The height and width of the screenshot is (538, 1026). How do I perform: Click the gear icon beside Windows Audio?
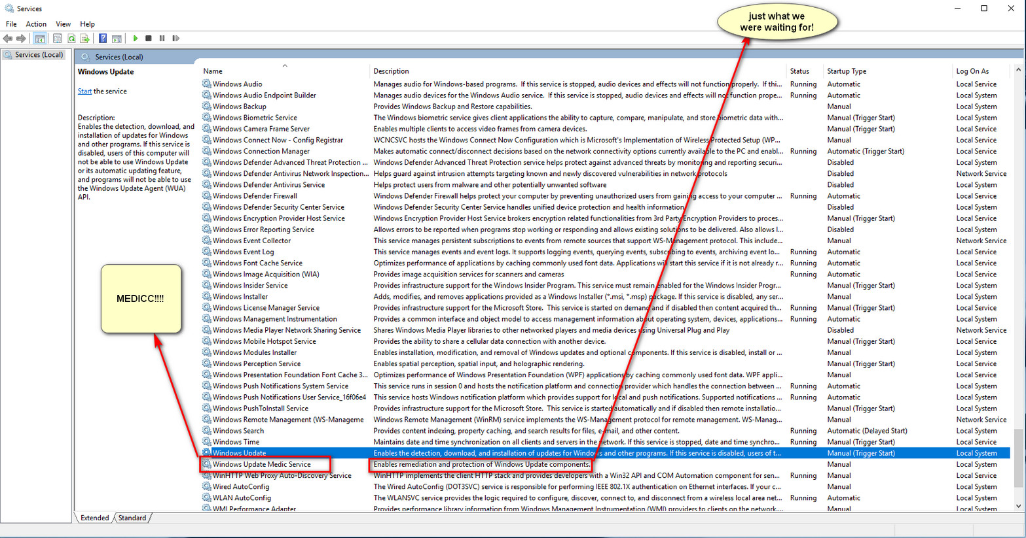(206, 84)
